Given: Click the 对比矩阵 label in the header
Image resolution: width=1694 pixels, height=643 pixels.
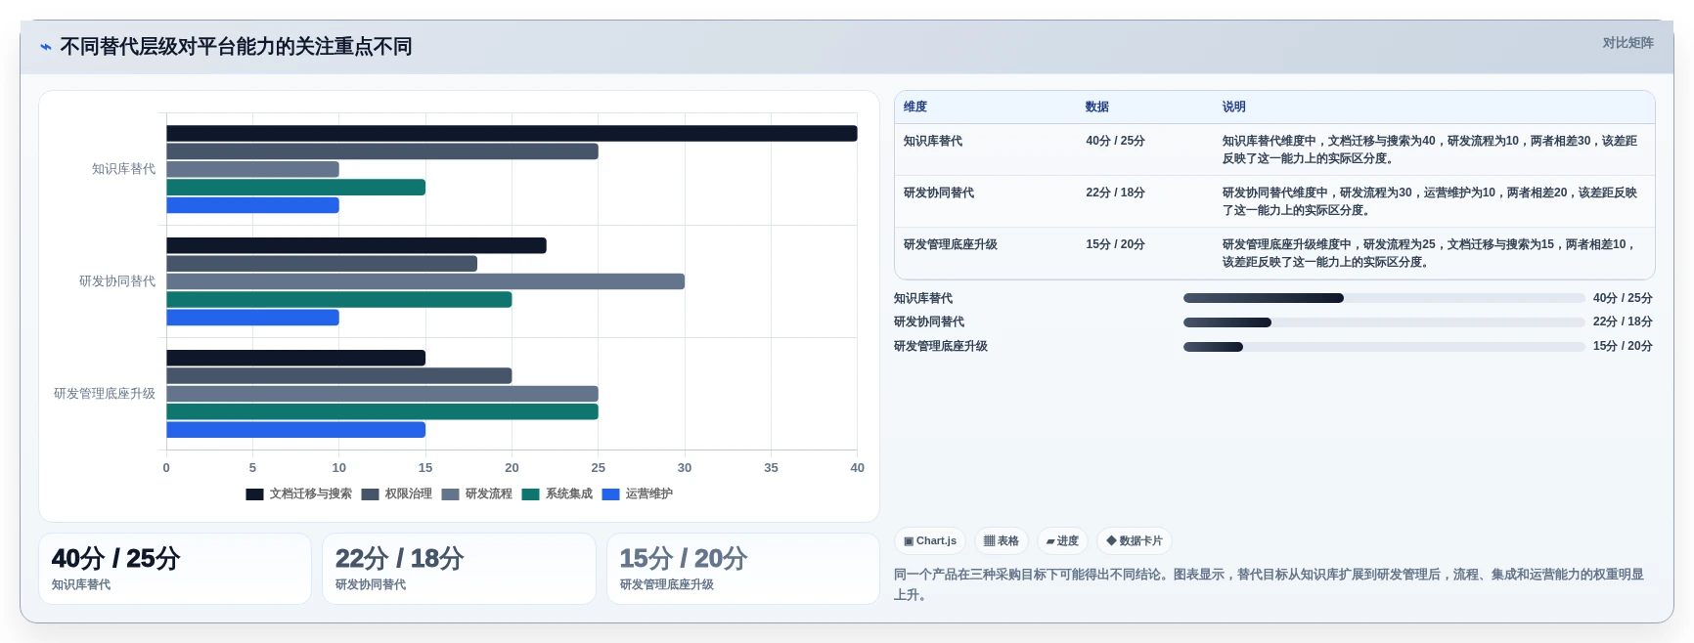Looking at the screenshot, I should (1627, 43).
